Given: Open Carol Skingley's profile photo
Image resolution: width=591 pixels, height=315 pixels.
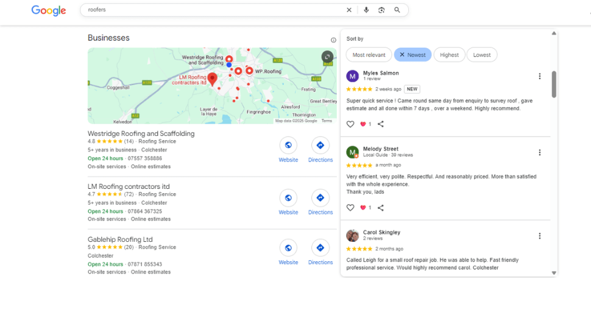Looking at the screenshot, I should (x=352, y=236).
